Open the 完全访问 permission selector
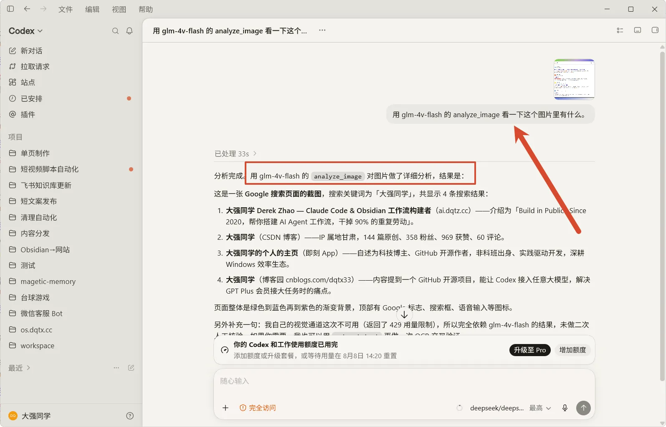 click(258, 408)
